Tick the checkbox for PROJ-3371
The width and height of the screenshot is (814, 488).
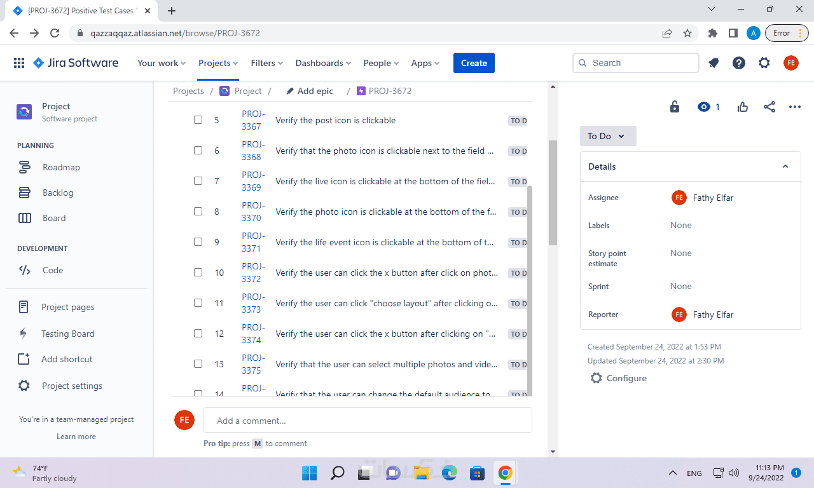click(198, 242)
